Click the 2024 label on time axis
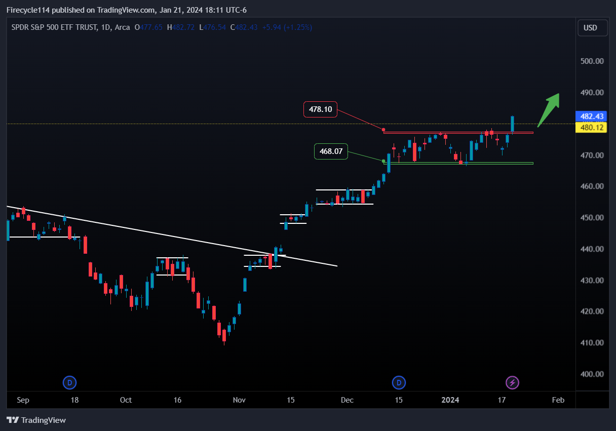The image size is (616, 431). pyautogui.click(x=450, y=400)
